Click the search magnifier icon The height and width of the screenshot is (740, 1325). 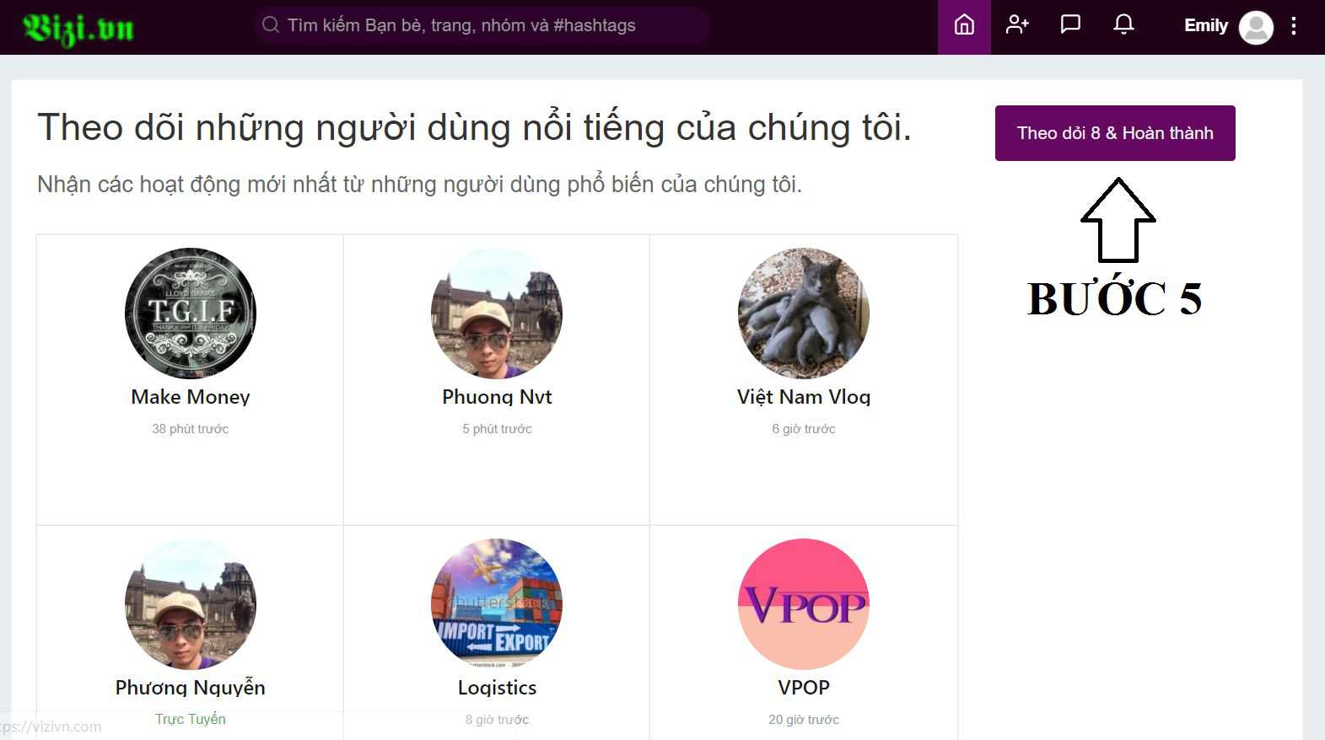pos(271,25)
